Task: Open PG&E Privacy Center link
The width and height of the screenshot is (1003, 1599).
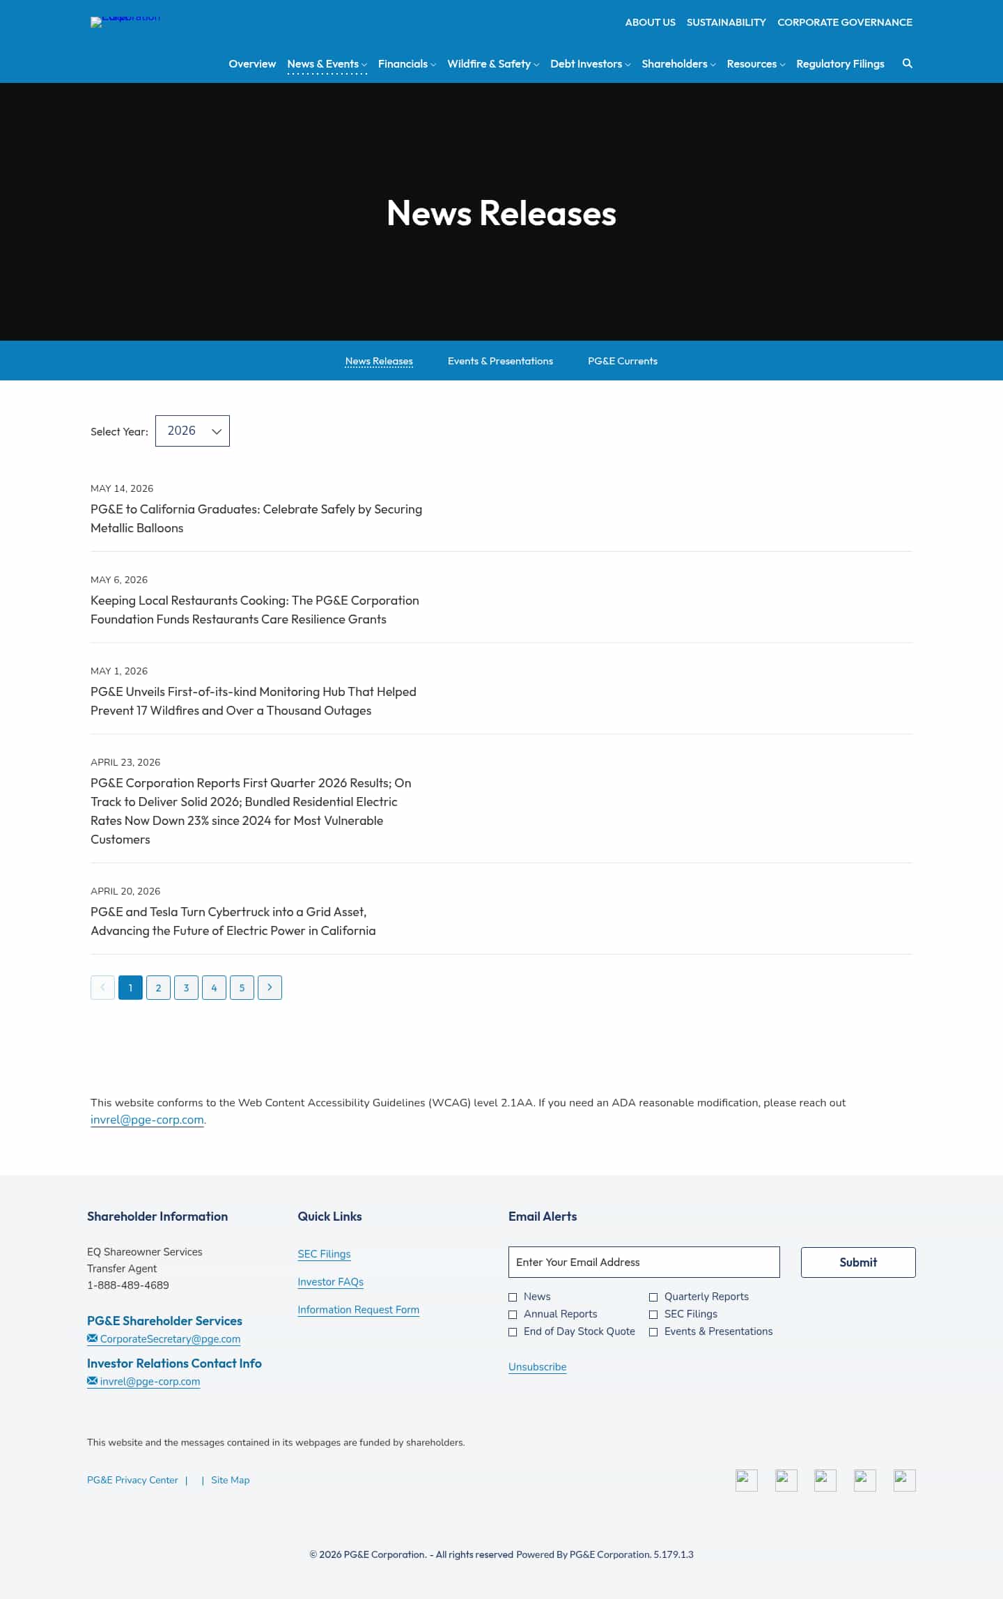Action: click(132, 1480)
